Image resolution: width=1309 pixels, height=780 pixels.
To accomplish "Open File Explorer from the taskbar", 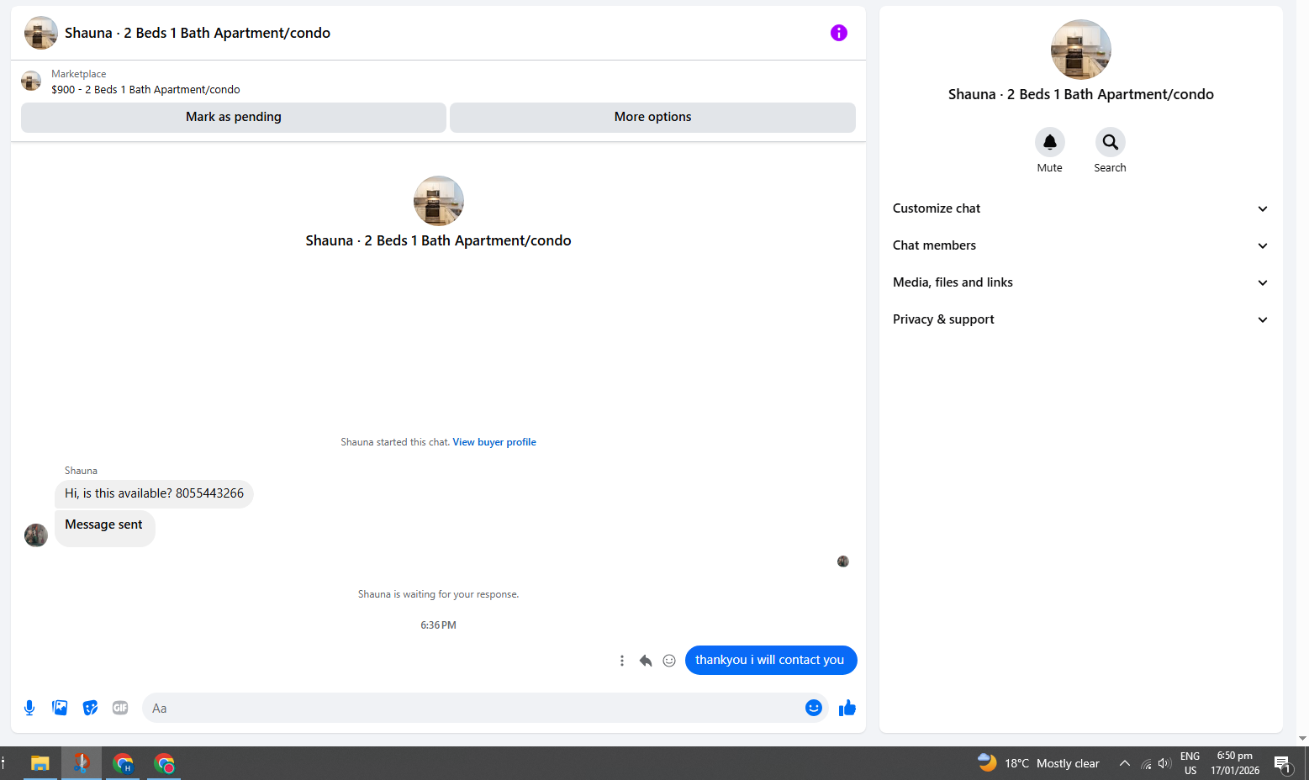I will coord(40,763).
